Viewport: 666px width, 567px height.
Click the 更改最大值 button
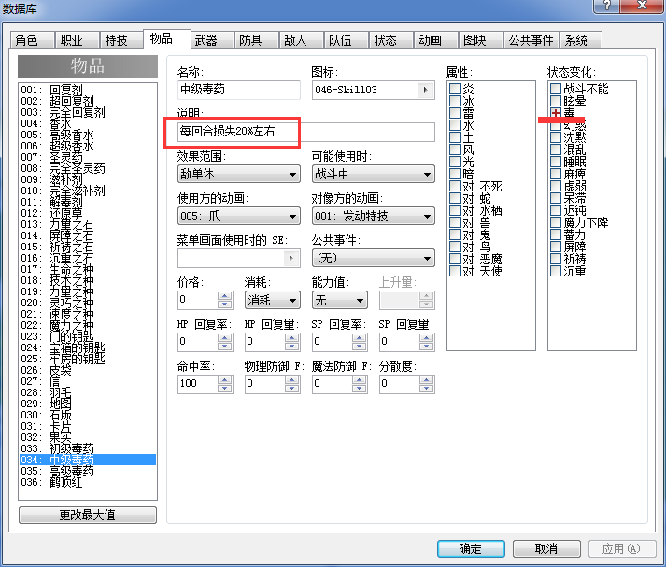pyautogui.click(x=88, y=516)
